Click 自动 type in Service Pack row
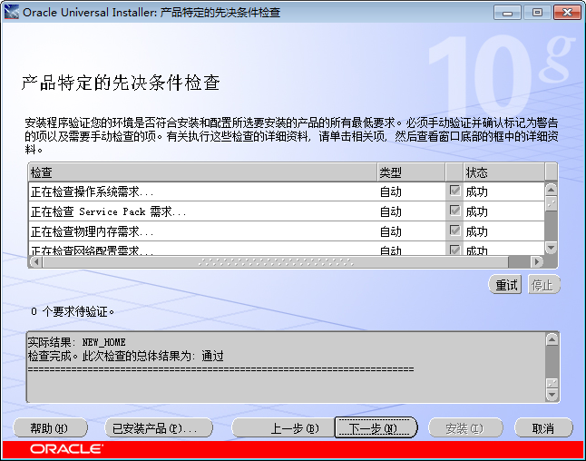586x461 pixels. pos(391,211)
